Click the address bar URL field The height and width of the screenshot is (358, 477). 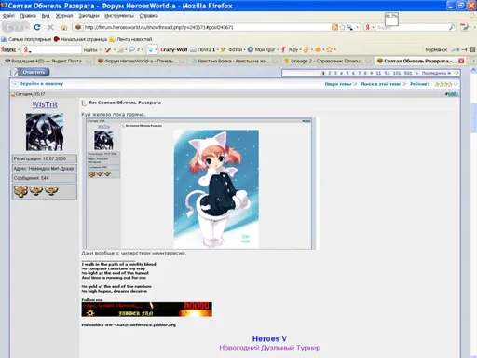pyautogui.click(x=207, y=27)
